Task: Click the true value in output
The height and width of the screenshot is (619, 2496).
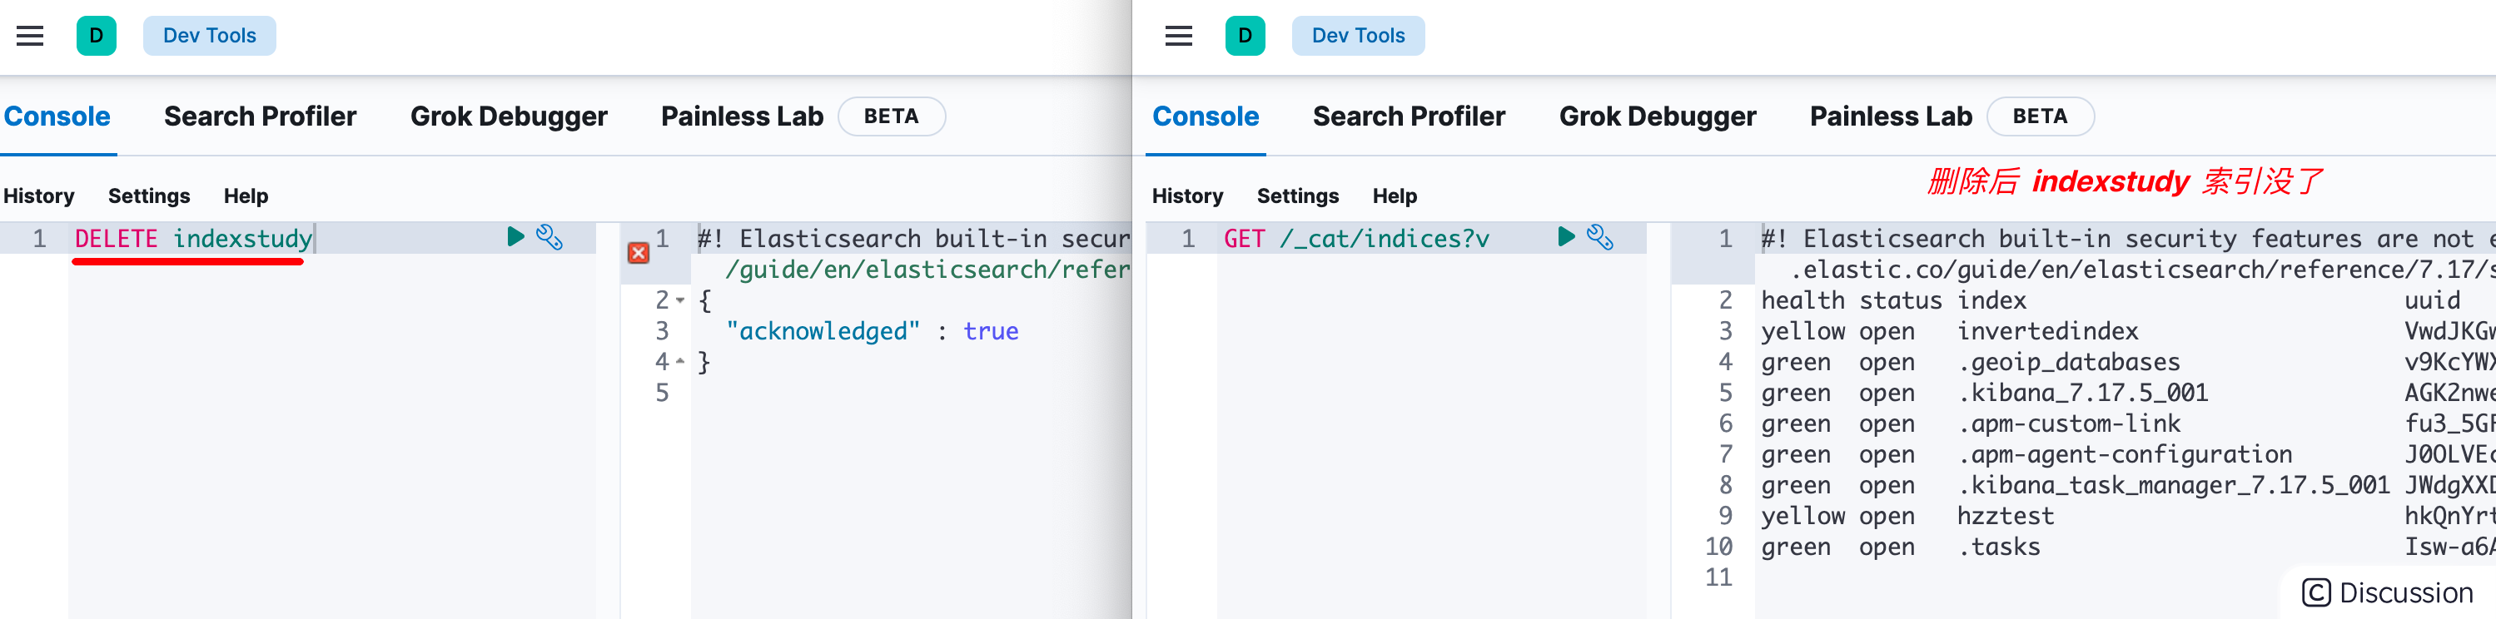Action: 990,331
